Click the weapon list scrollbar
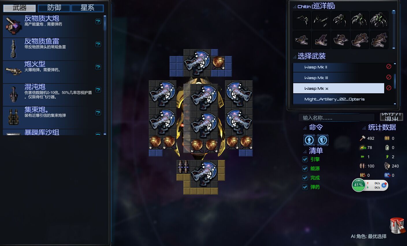 click(x=105, y=75)
